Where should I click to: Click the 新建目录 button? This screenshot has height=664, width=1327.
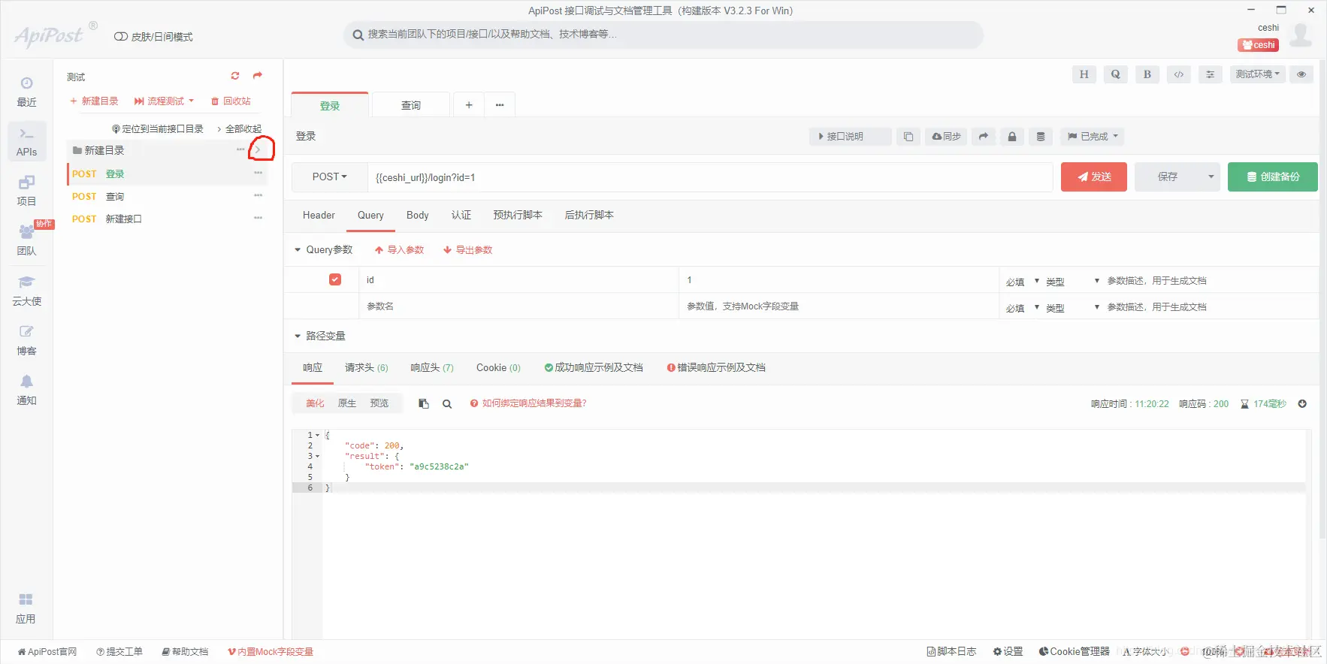(x=94, y=101)
